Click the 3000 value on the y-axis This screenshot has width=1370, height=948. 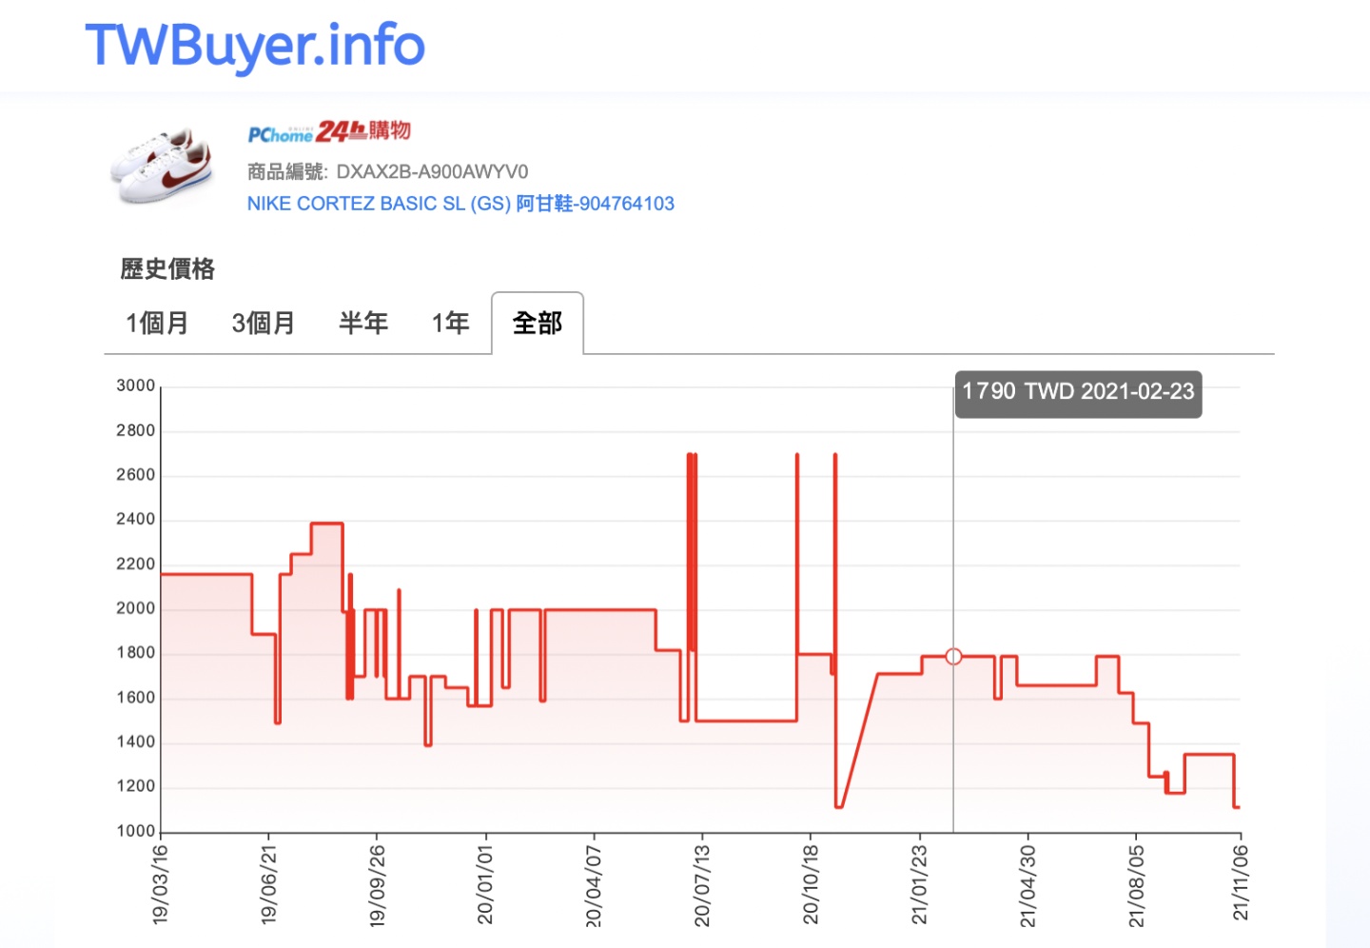(136, 385)
